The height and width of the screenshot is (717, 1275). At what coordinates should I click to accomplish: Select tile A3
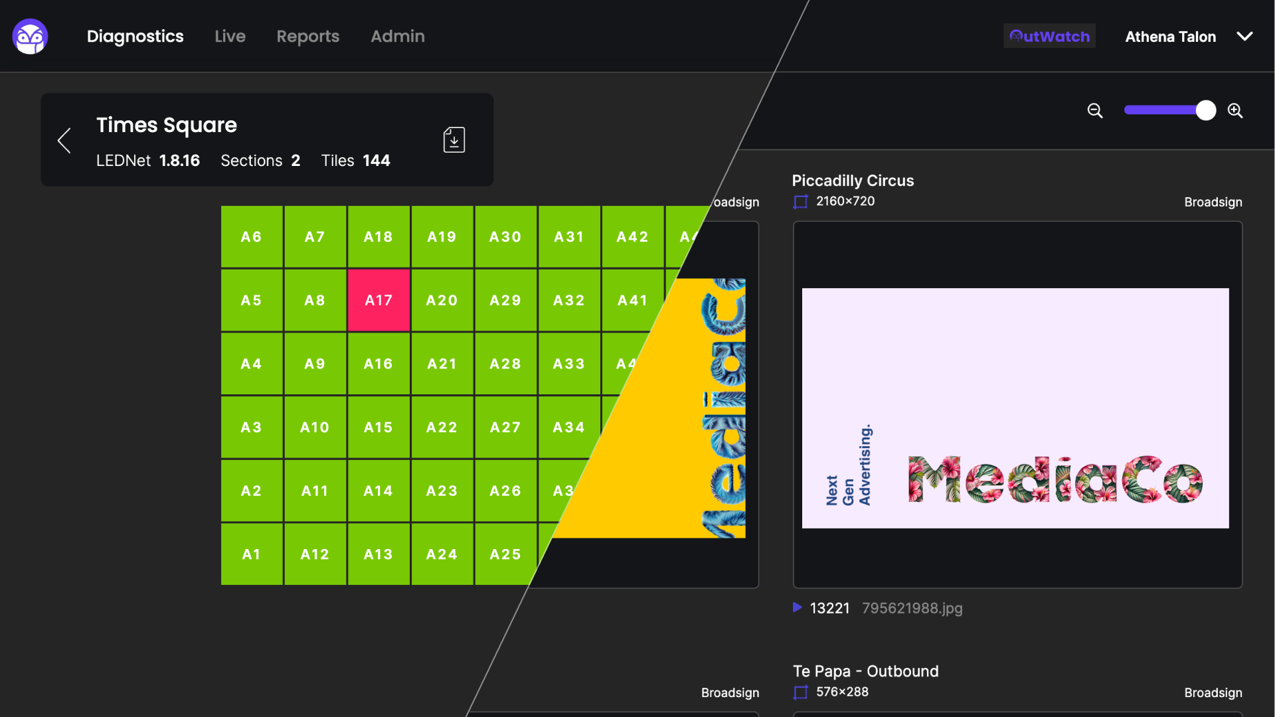[252, 427]
